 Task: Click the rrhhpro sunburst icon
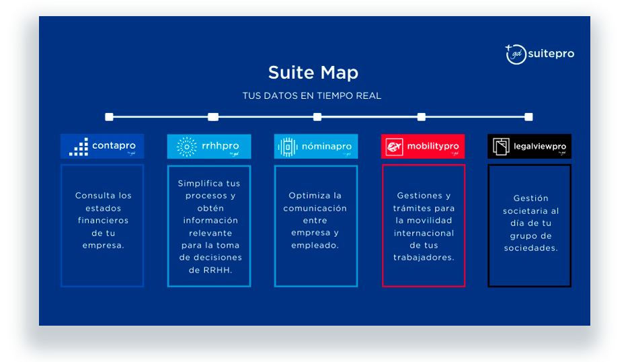[187, 147]
